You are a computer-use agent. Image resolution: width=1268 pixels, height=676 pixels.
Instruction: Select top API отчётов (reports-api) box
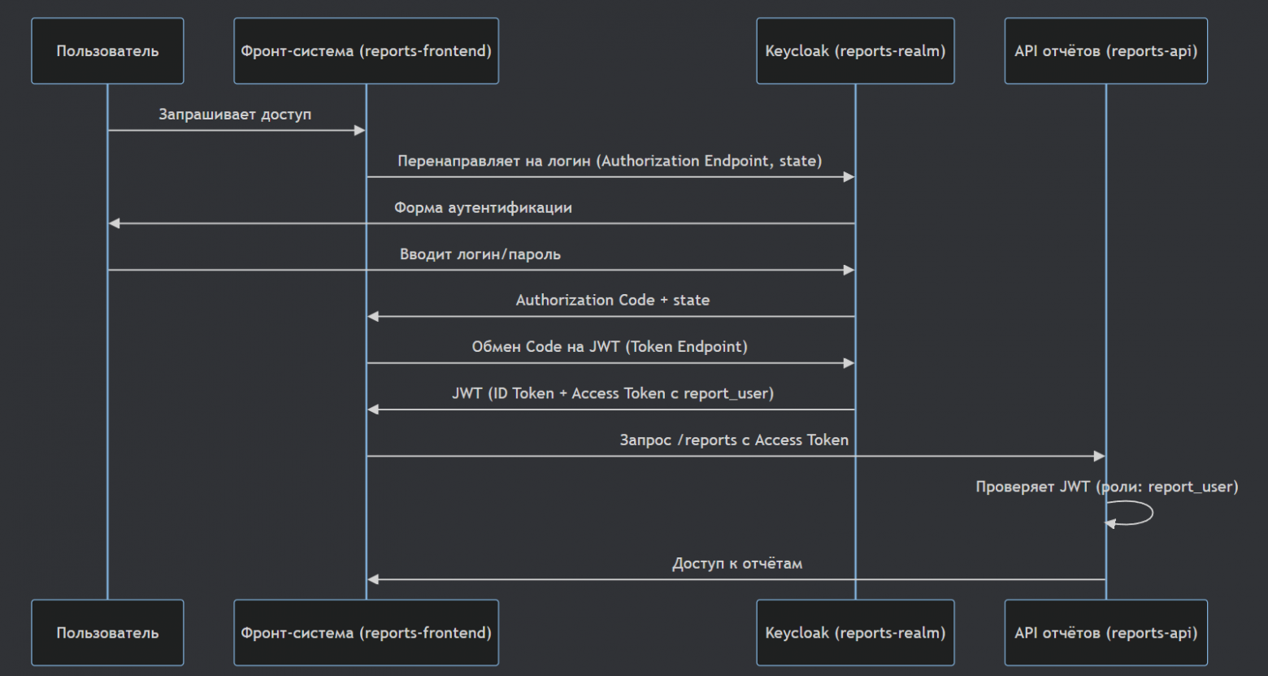pyautogui.click(x=1105, y=51)
